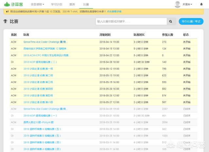Open 是男人就过 8 题--PonyAI 题 link

[x=40, y=122]
